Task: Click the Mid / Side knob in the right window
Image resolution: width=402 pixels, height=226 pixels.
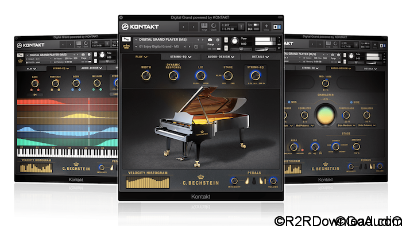Action: 326,83
